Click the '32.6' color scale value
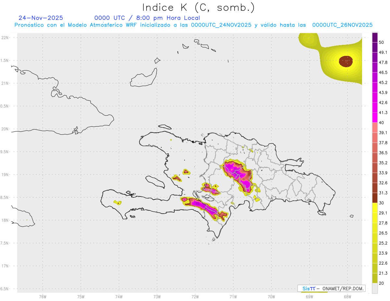 (x=383, y=183)
